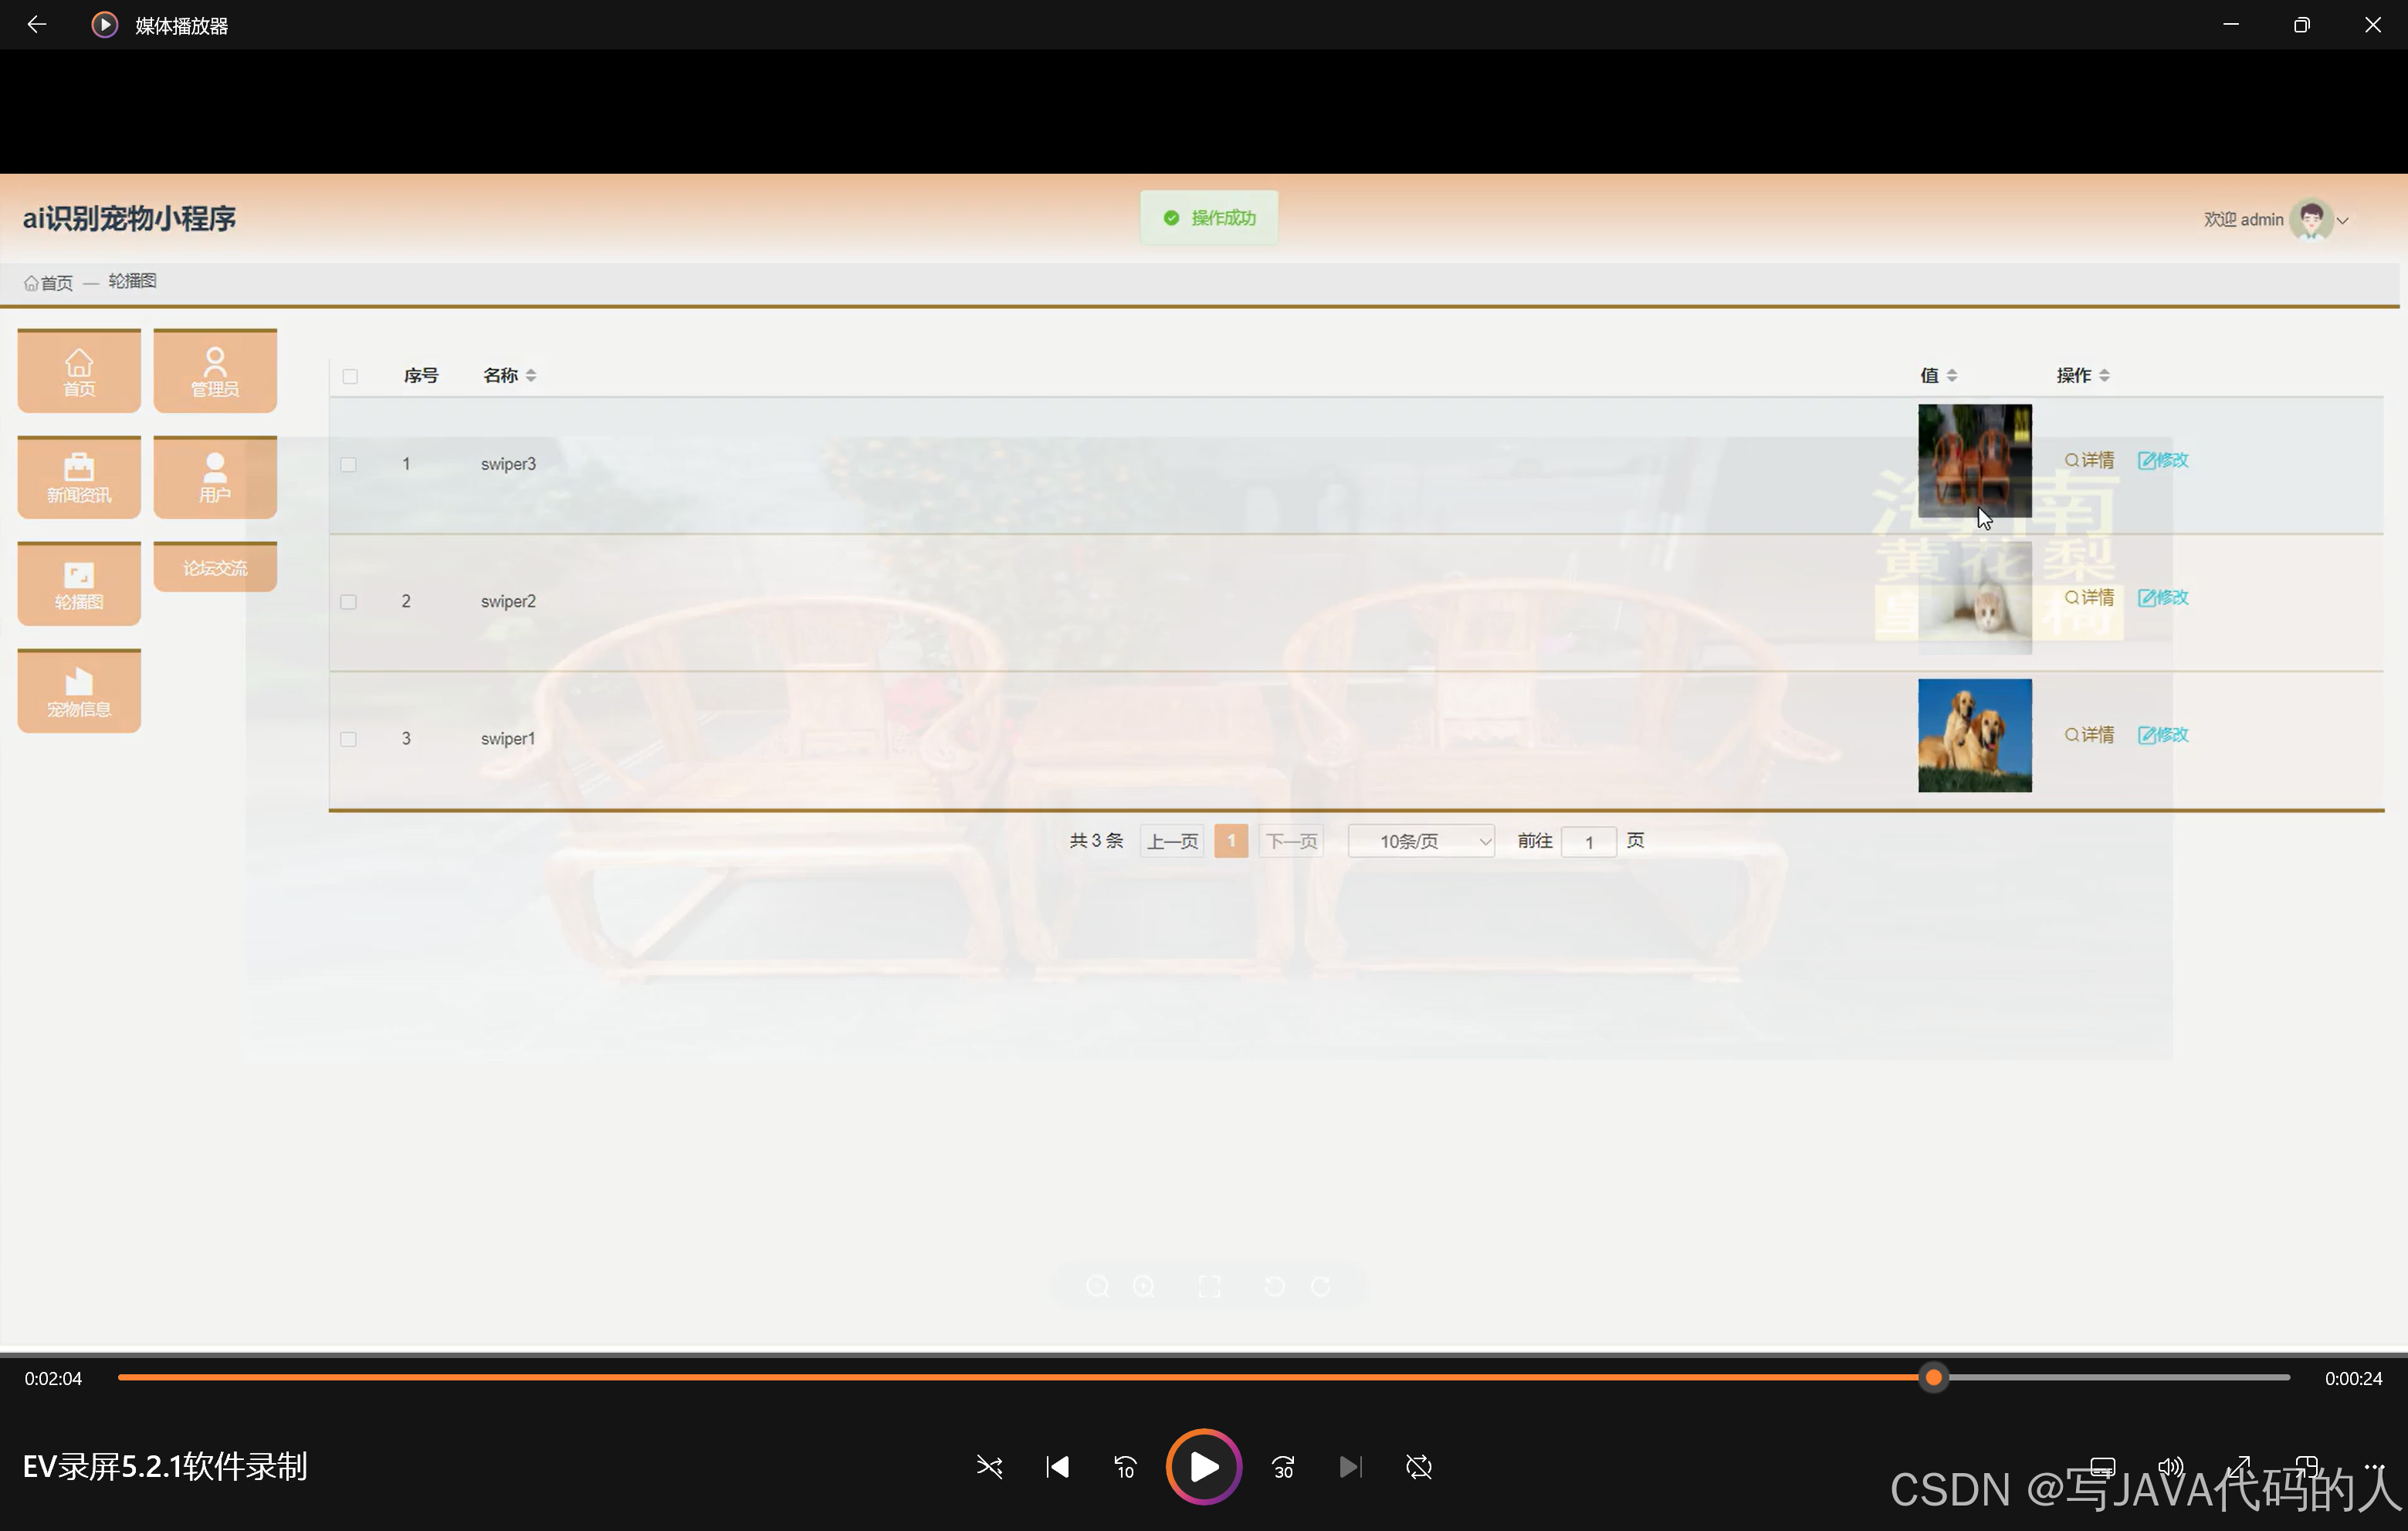The image size is (2408, 1531).
Task: Tick the checkbox for row swiper2
Action: coord(348,602)
